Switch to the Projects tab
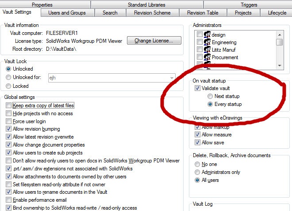 click(243, 13)
